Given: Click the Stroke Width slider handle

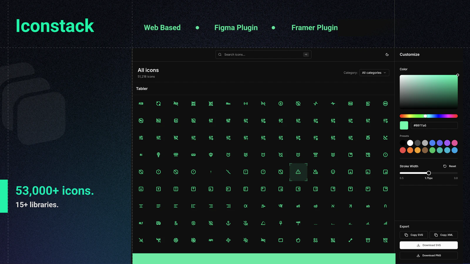Looking at the screenshot, I should point(429,173).
